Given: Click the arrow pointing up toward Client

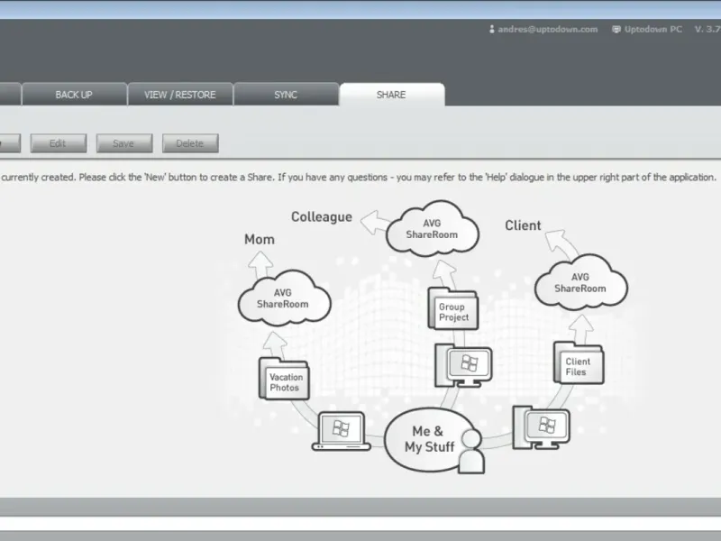Looking at the screenshot, I should click(x=561, y=244).
